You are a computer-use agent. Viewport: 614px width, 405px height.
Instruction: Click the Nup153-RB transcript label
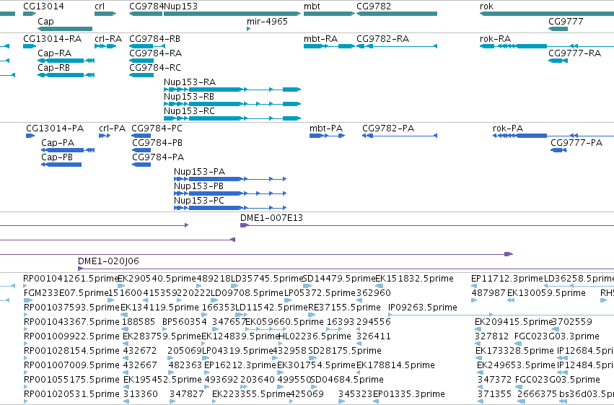(189, 97)
